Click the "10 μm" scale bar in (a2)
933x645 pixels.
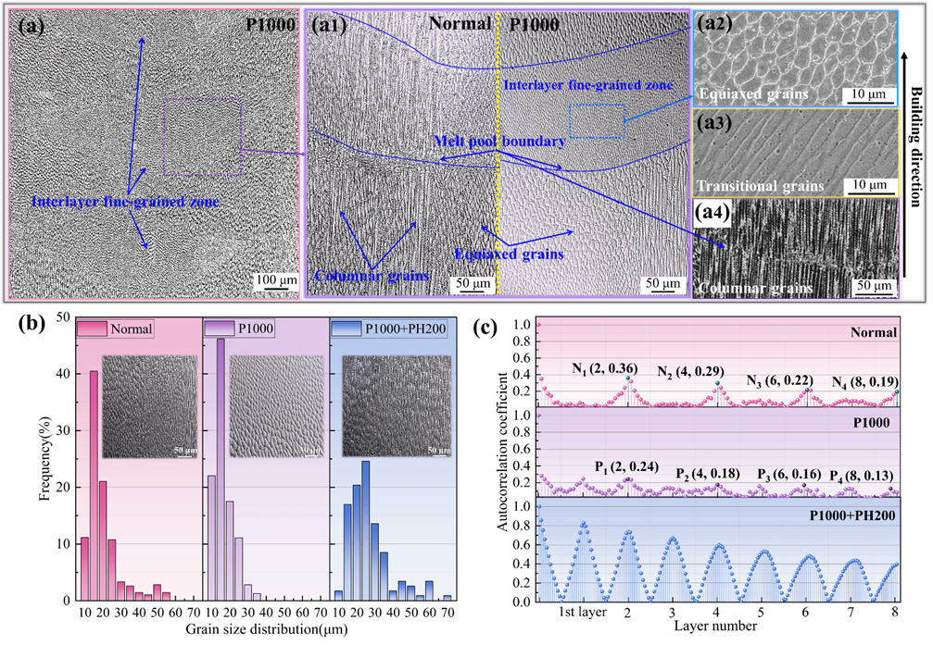[869, 95]
